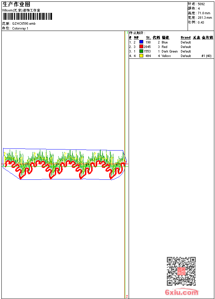The width and height of the screenshot is (215, 299).
Task: Choose the Yellow thread color swatch
Action: pos(141,56)
